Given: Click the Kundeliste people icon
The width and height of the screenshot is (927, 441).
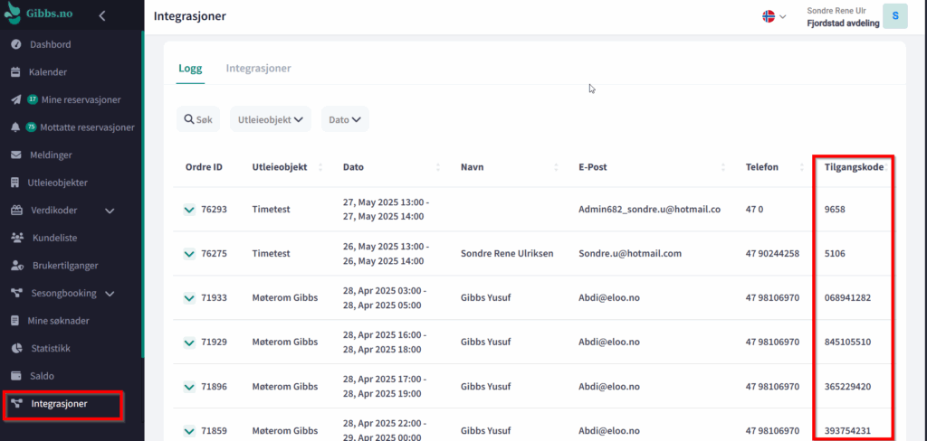Looking at the screenshot, I should [x=15, y=238].
